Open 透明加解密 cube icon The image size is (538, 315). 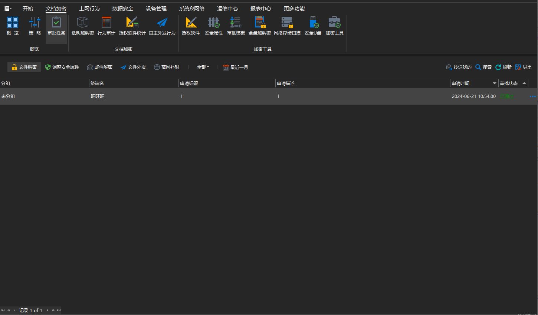click(x=82, y=26)
